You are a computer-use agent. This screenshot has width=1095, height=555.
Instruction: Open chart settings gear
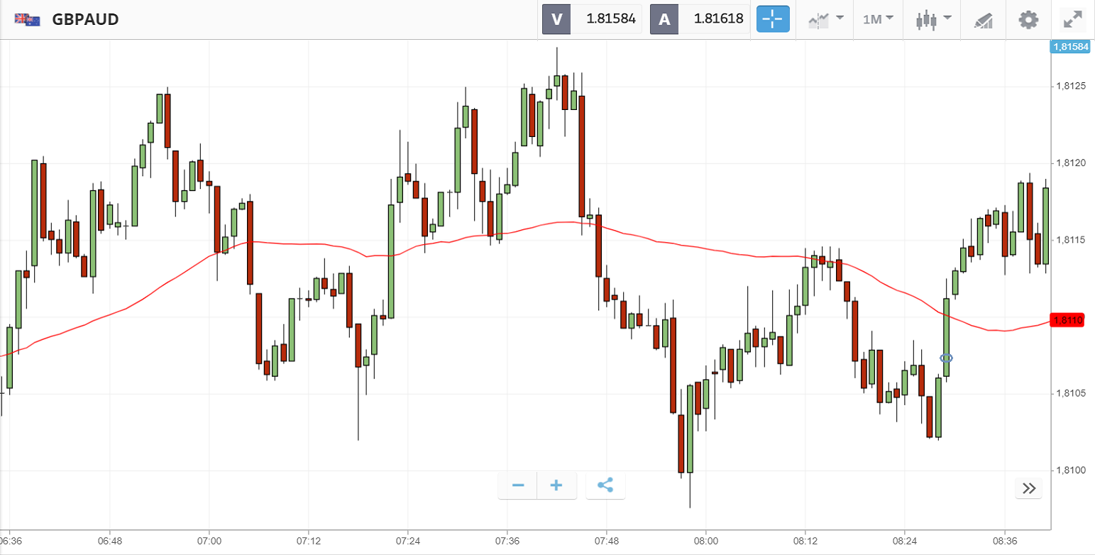(x=1028, y=19)
